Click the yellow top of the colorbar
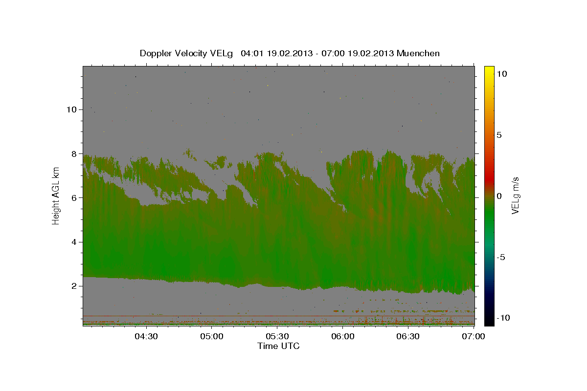This screenshot has width=587, height=391. pyautogui.click(x=489, y=71)
